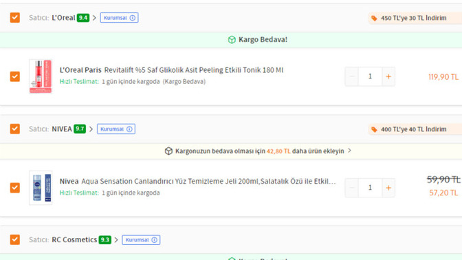Click the NIVEA seller name
The image size is (462, 260).
[x=62, y=129]
